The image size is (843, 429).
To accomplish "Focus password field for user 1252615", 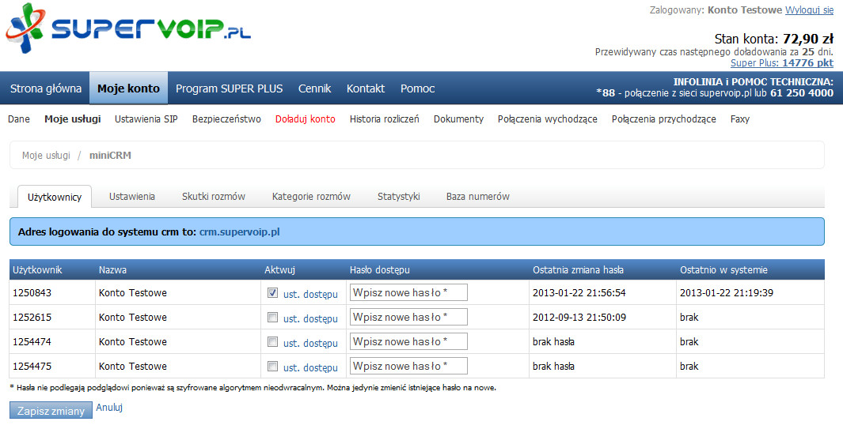I will (x=408, y=318).
